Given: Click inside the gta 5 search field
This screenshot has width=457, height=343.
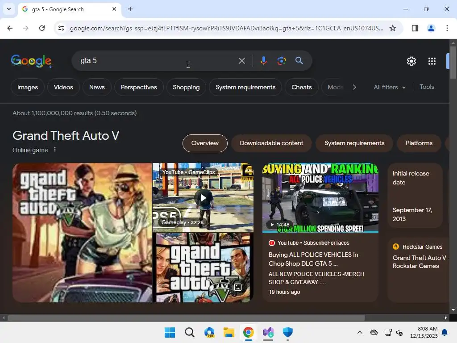Looking at the screenshot, I should [x=158, y=61].
